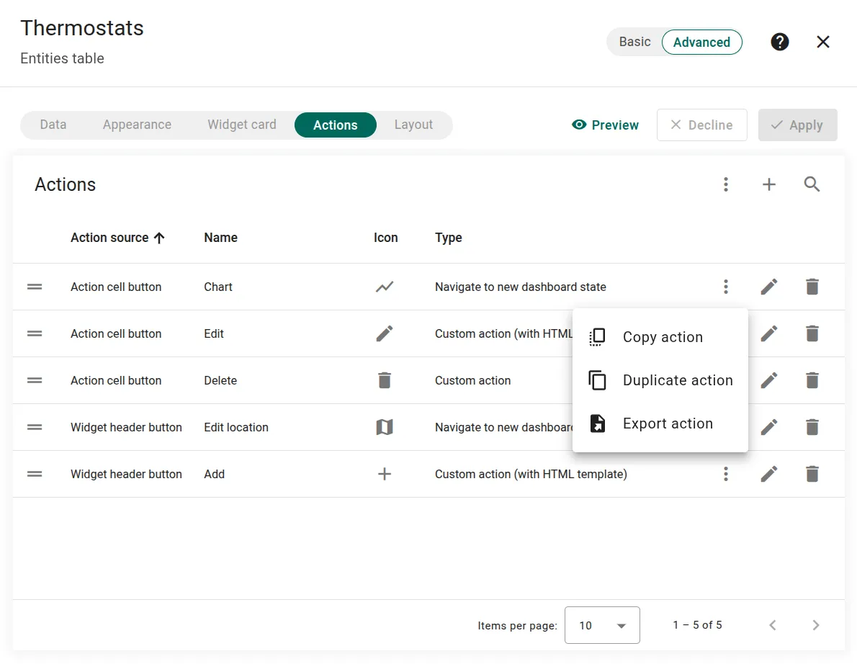Go to the previous page
This screenshot has width=857, height=664.
point(772,625)
